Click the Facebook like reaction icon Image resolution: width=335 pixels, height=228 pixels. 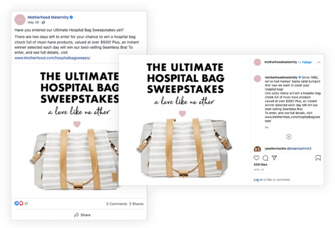16,203
